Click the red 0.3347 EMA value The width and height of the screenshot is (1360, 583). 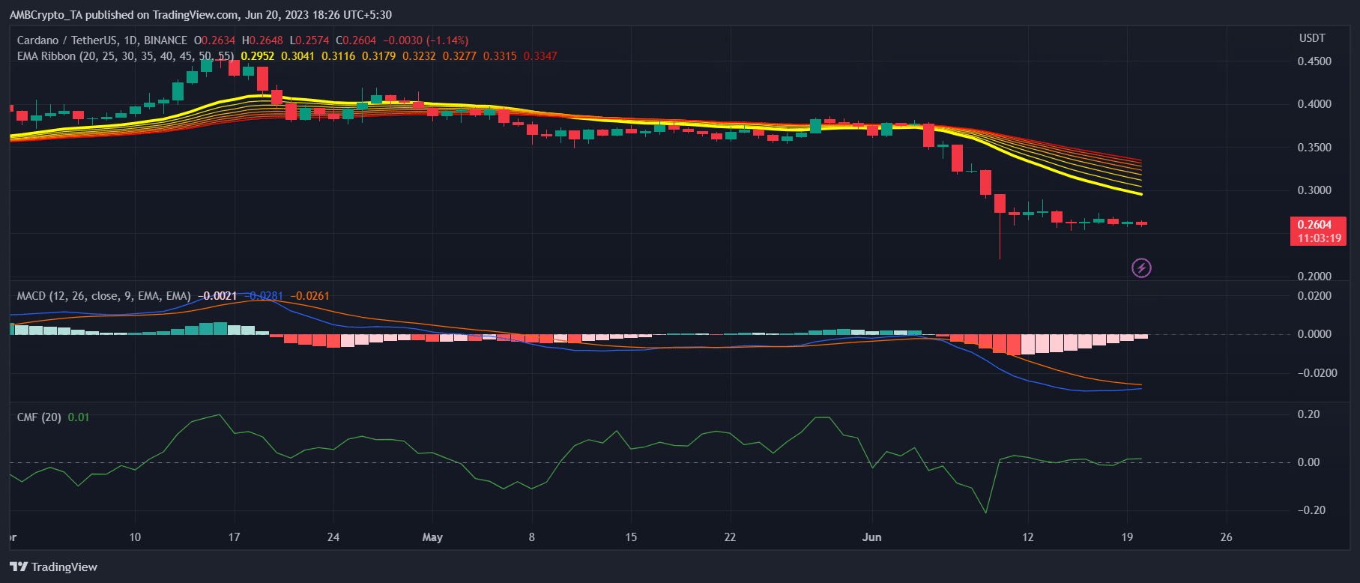540,56
